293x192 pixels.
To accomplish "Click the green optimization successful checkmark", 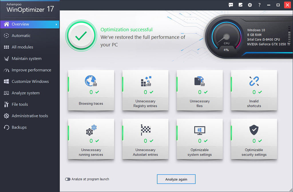I will (81, 36).
